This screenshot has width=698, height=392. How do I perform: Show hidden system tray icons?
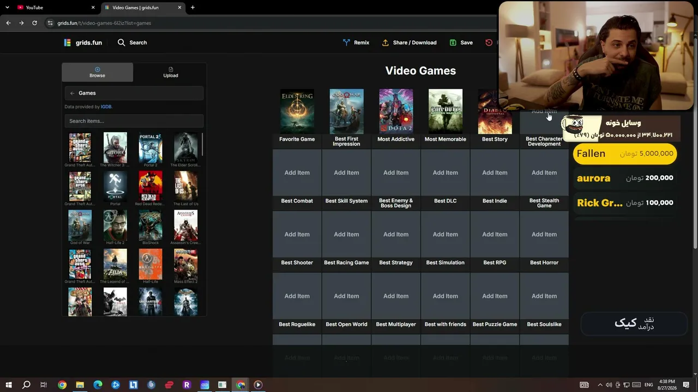[x=600, y=385]
